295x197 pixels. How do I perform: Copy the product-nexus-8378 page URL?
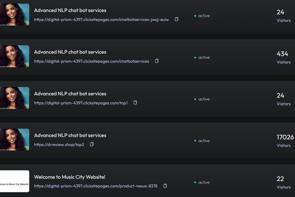pos(165,186)
